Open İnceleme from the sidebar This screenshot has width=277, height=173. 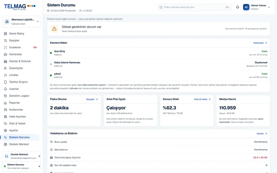point(20,47)
